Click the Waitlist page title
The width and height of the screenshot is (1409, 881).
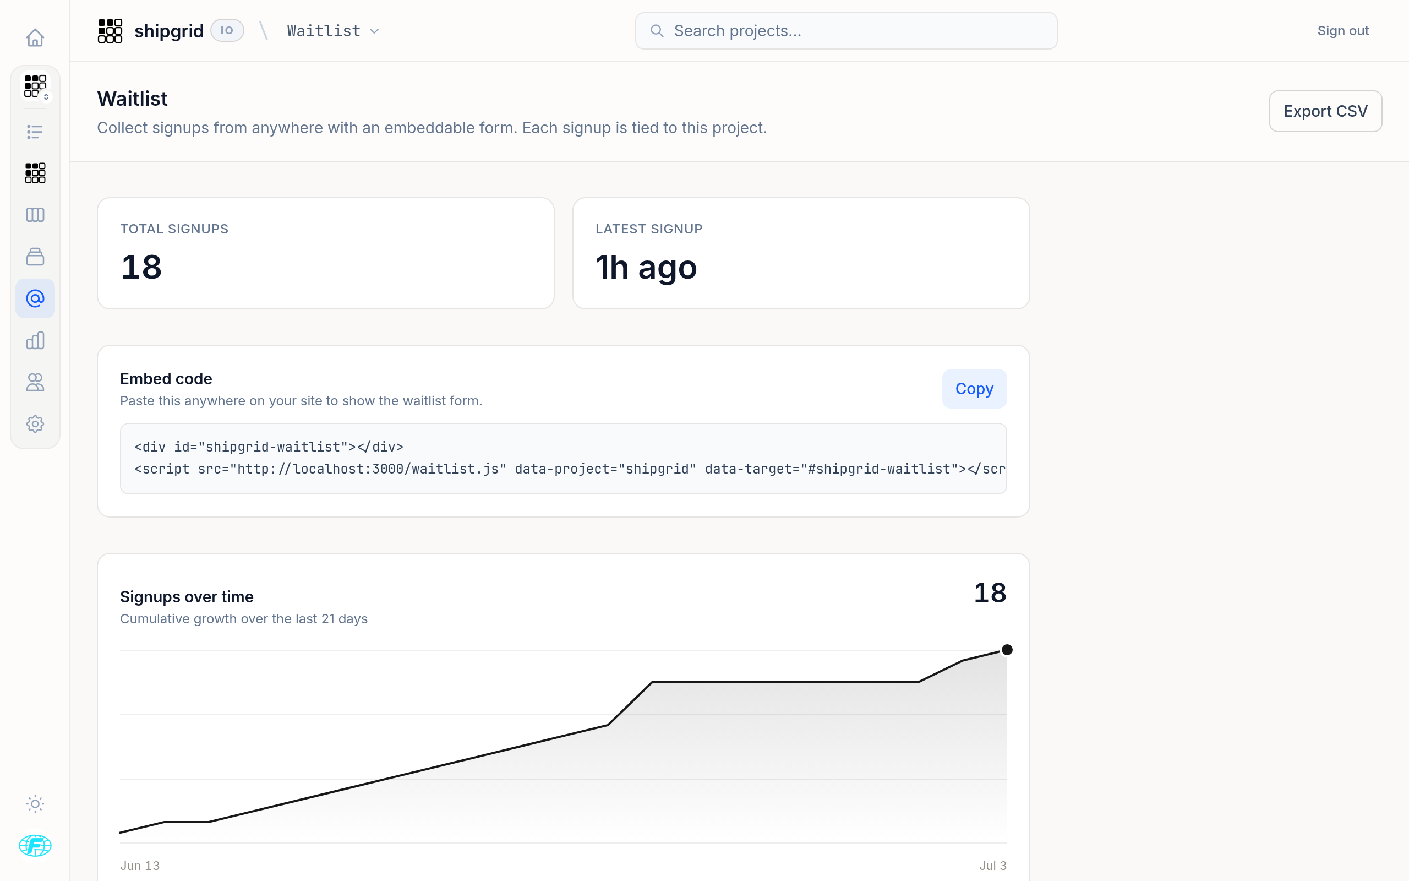coord(132,99)
